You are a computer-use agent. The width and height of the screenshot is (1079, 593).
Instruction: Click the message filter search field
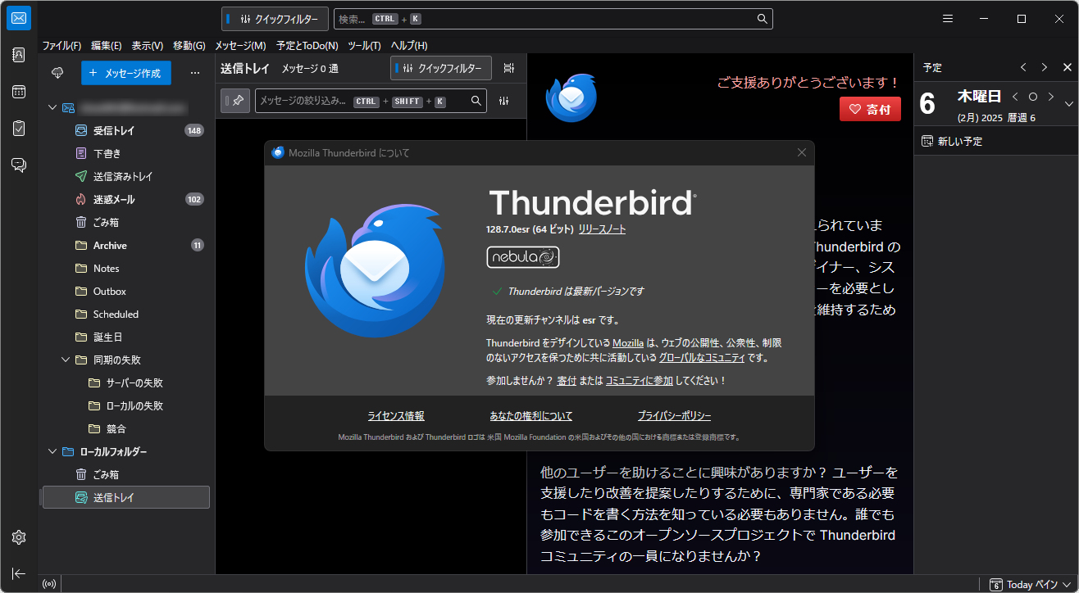tap(361, 100)
